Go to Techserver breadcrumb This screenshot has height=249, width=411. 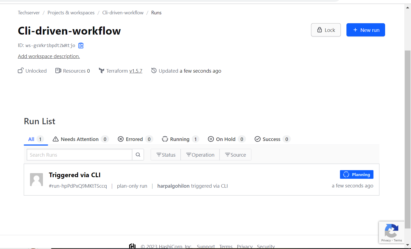click(x=29, y=13)
